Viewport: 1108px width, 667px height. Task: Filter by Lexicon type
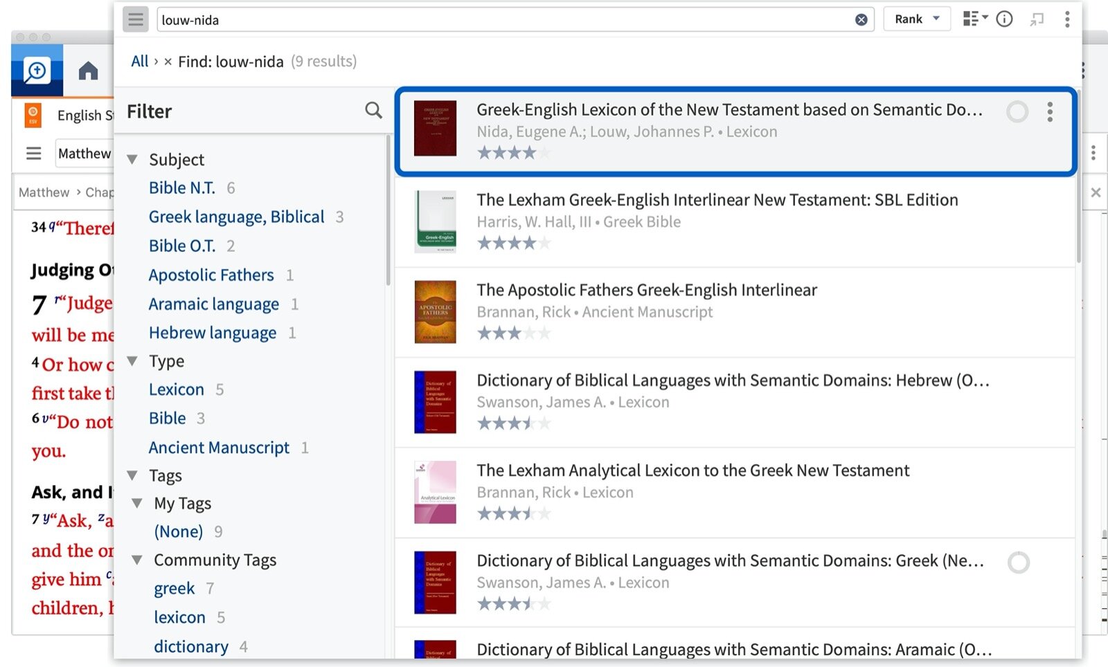click(177, 390)
